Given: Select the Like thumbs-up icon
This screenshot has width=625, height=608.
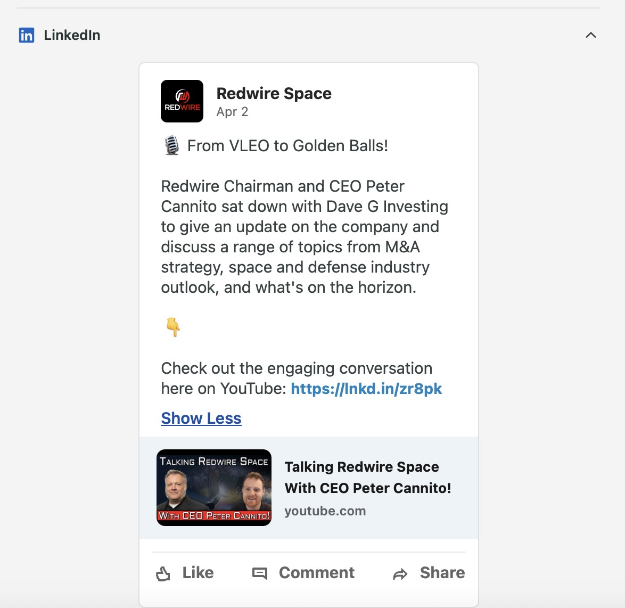Looking at the screenshot, I should click(x=164, y=573).
